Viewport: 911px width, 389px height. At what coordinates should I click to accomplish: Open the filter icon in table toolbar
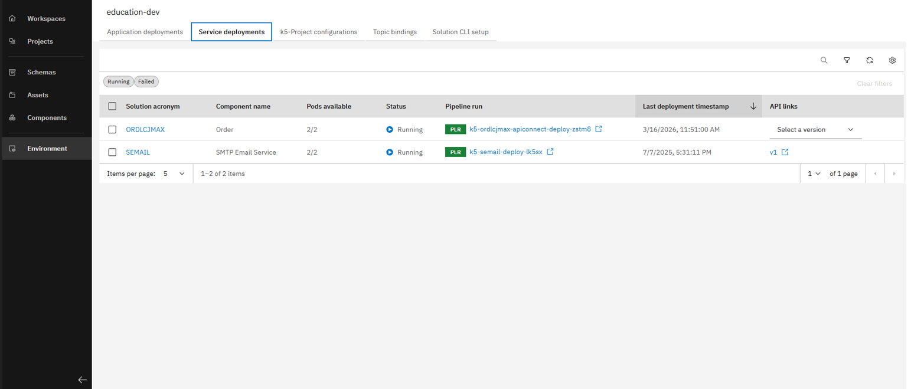(847, 60)
